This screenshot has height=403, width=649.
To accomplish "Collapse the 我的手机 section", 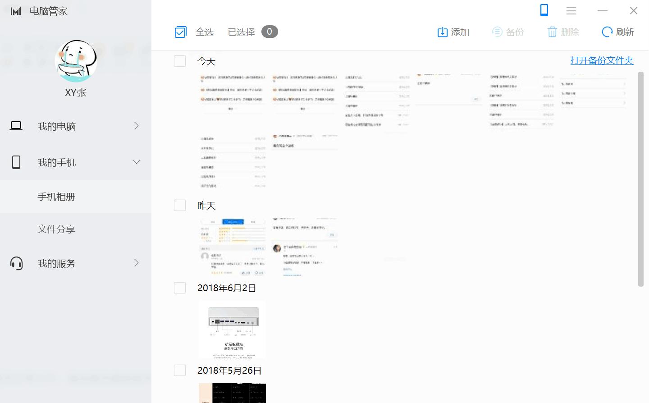I will [137, 162].
